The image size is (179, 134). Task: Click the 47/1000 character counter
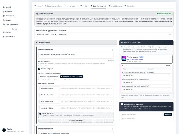[111, 61]
